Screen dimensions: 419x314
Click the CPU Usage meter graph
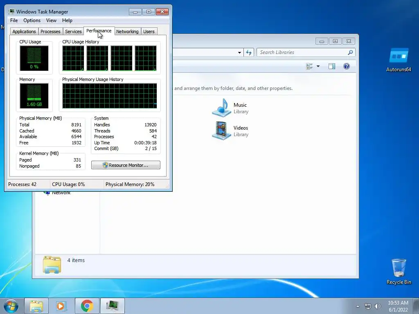(34, 58)
